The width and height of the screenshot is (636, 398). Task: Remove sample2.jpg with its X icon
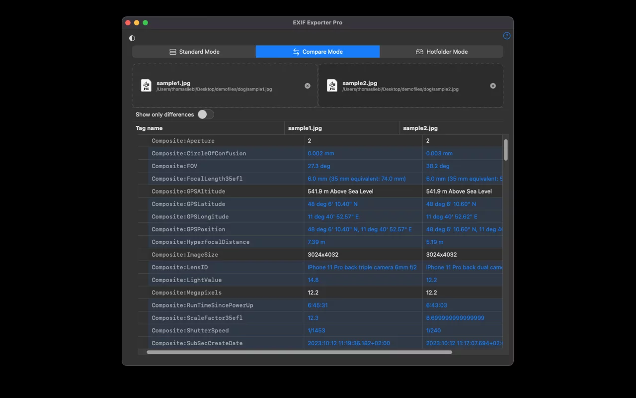[493, 86]
